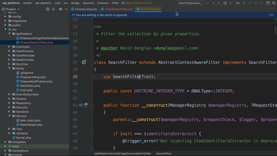
Task: Open fake_stats.json in Service folder
Action: click(x=30, y=120)
